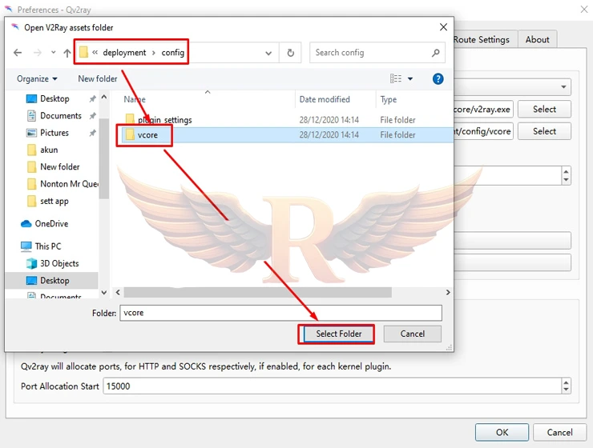Expand the address bar path history dropdown

pyautogui.click(x=269, y=53)
